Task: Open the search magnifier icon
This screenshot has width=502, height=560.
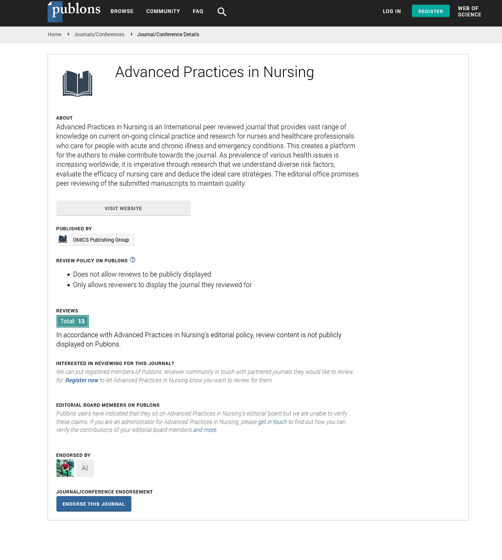Action: 222,12
